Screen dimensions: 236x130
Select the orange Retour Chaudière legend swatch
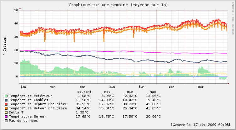point(6,108)
